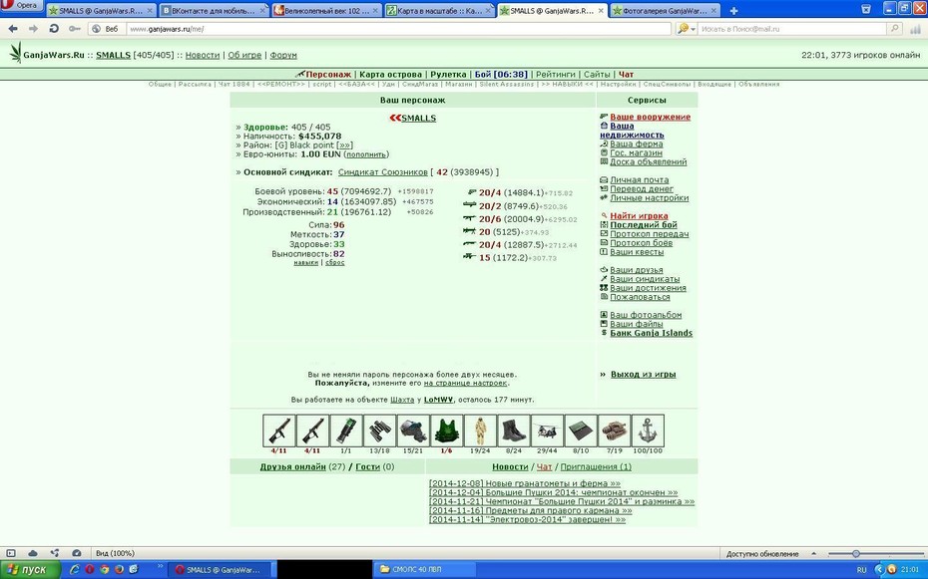This screenshot has width=928, height=579.
Task: Open Приглашения (1) link
Action: tap(596, 466)
